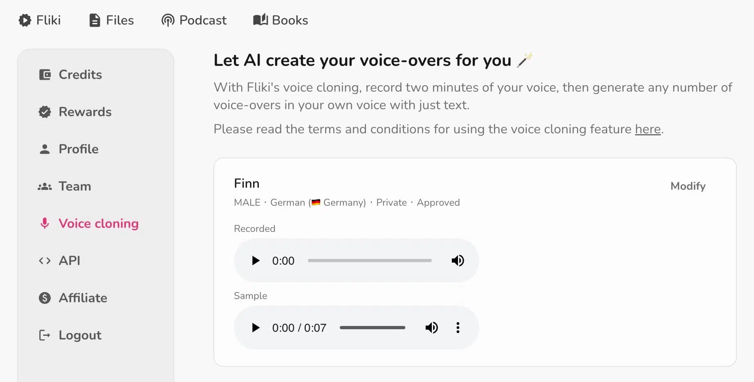This screenshot has width=754, height=382.
Task: Open the Podcast section
Action: pyautogui.click(x=194, y=20)
